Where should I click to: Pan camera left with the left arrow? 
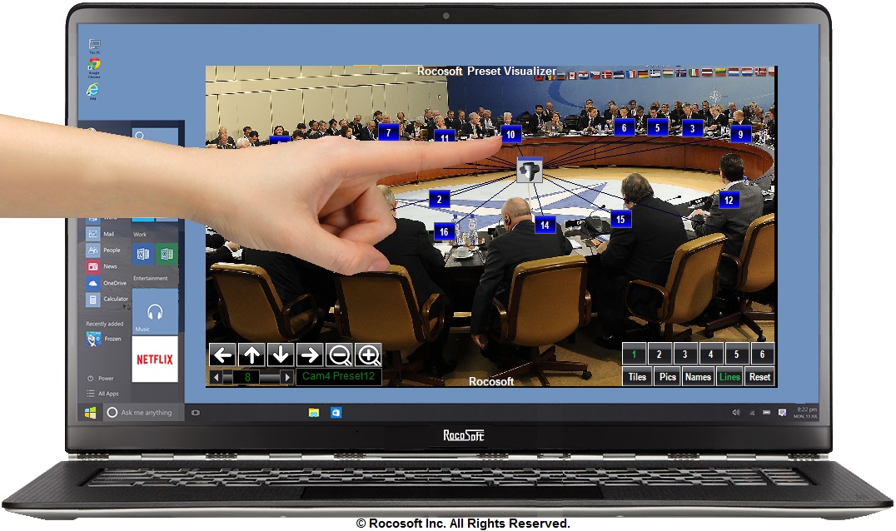(x=223, y=355)
